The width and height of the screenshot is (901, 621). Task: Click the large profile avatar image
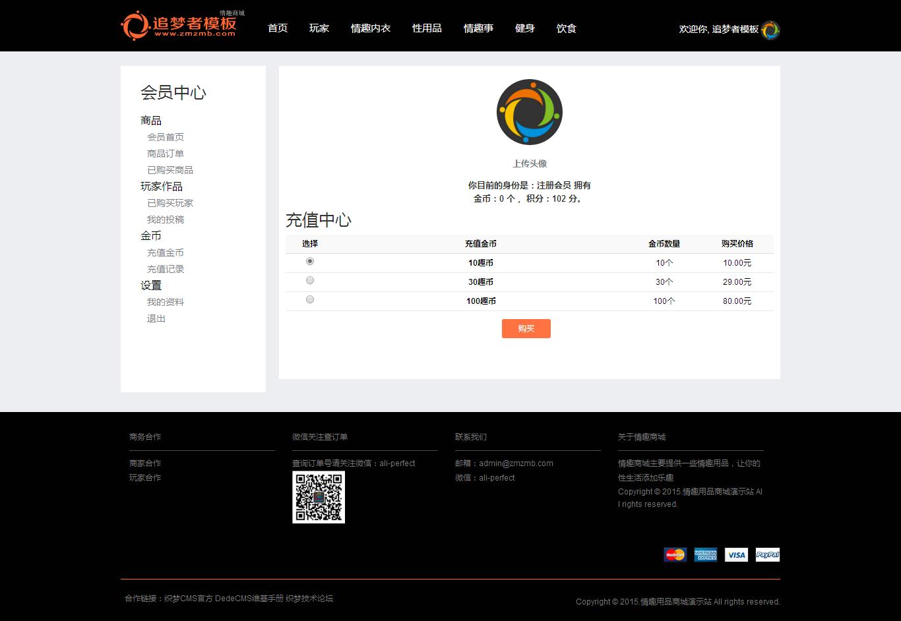(x=529, y=112)
